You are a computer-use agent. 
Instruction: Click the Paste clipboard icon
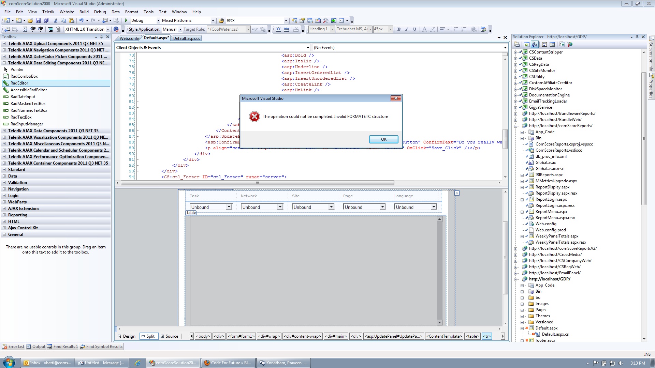coord(72,20)
